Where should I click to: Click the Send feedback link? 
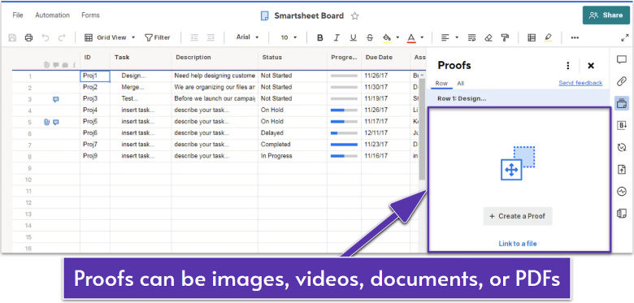coord(580,83)
